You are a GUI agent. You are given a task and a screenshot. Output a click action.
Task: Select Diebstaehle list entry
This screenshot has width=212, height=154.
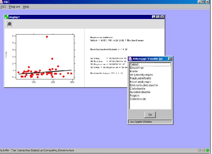coord(150,88)
